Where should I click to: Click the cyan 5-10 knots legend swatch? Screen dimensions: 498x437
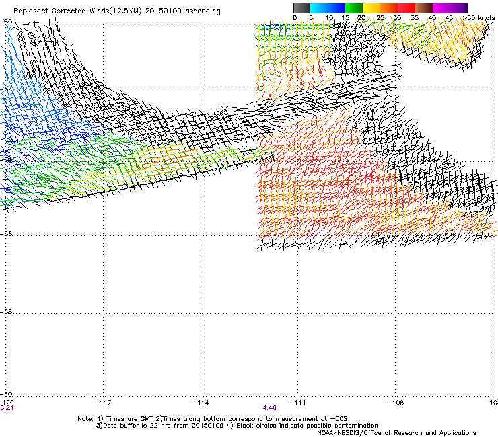tap(319, 8)
